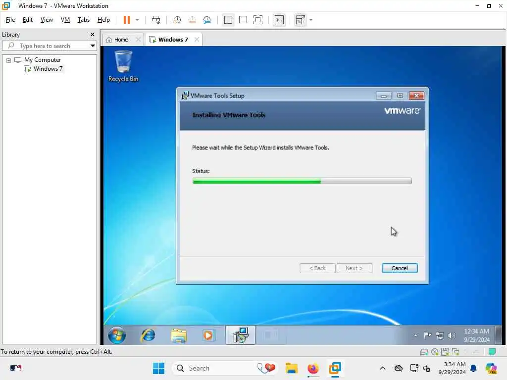507x380 pixels.
Task: Pause the virtual machine using the toolbar button
Action: point(126,20)
